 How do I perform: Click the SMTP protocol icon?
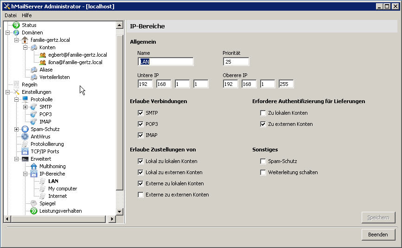[33, 106]
